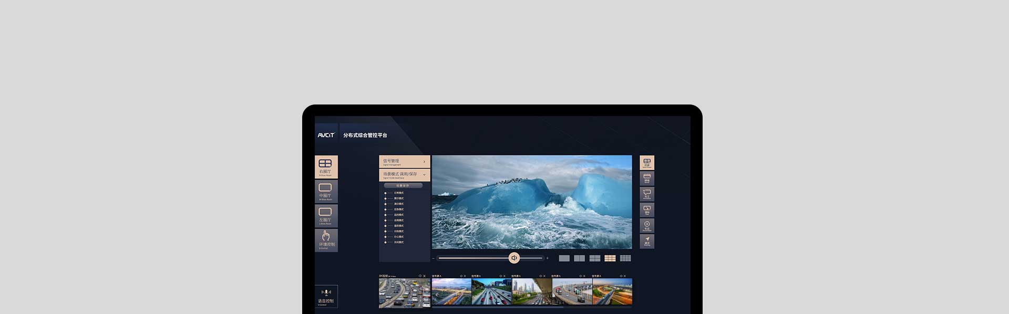This screenshot has width=1009, height=314.
Task: Open the 左展厅 room panel
Action: pyautogui.click(x=326, y=215)
